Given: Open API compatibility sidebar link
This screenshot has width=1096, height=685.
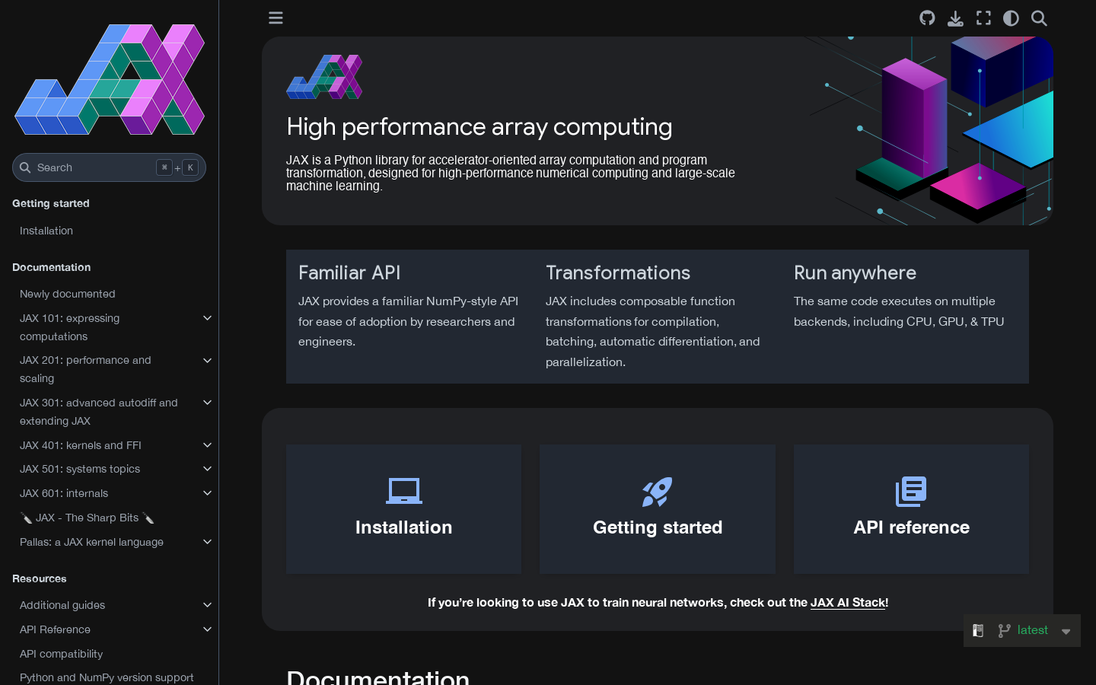Looking at the screenshot, I should point(61,654).
